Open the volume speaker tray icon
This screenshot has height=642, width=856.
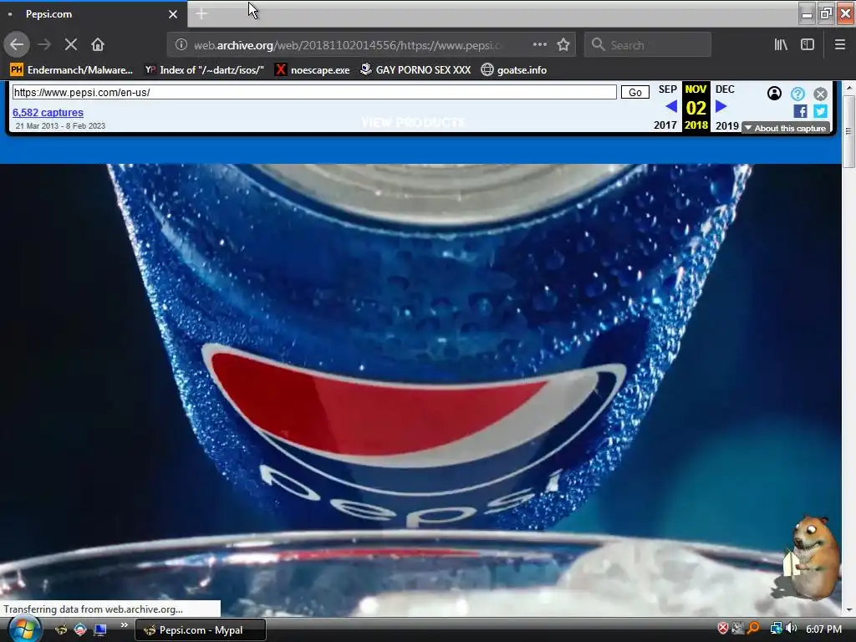click(x=791, y=629)
